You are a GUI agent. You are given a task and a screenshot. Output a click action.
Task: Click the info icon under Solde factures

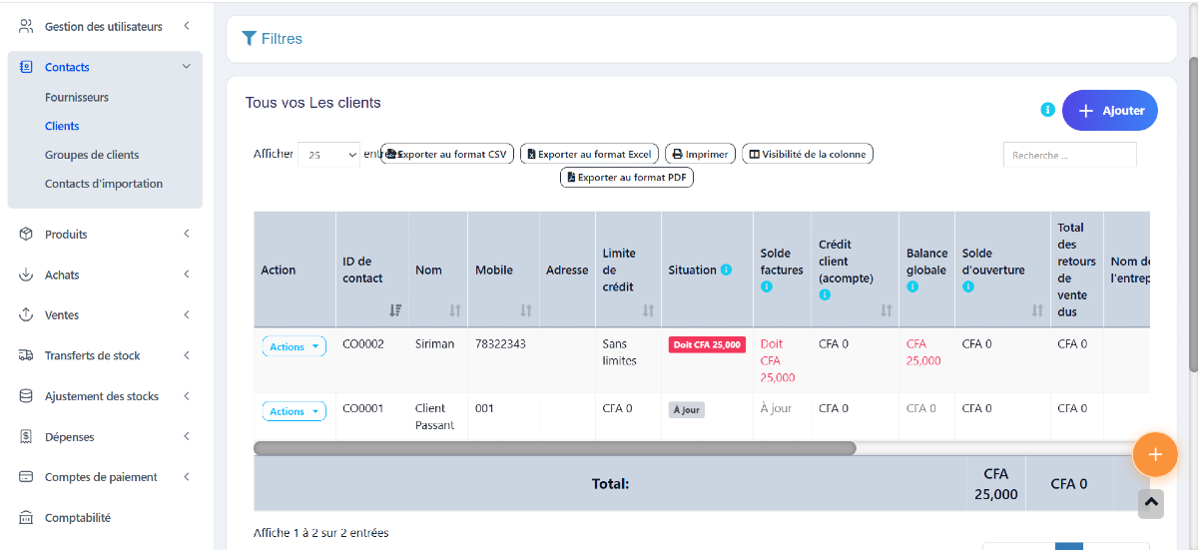767,286
